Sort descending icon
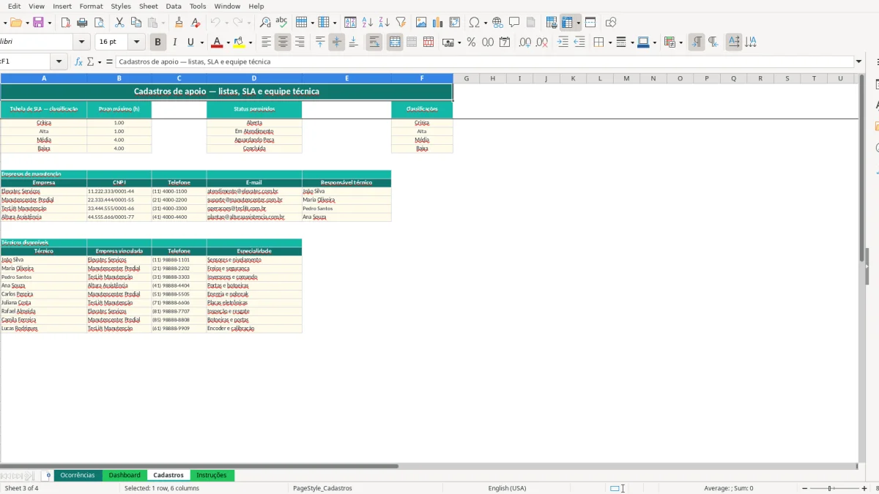 tap(384, 23)
